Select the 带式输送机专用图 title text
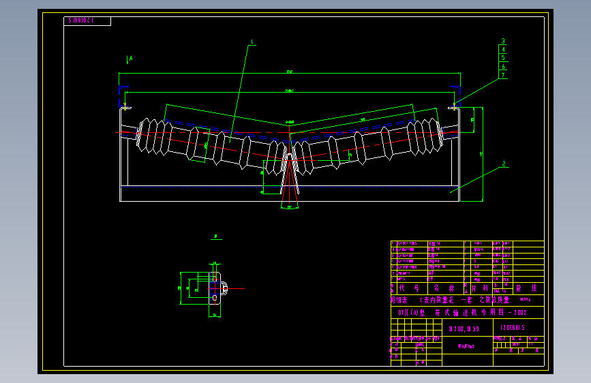 coord(469,312)
